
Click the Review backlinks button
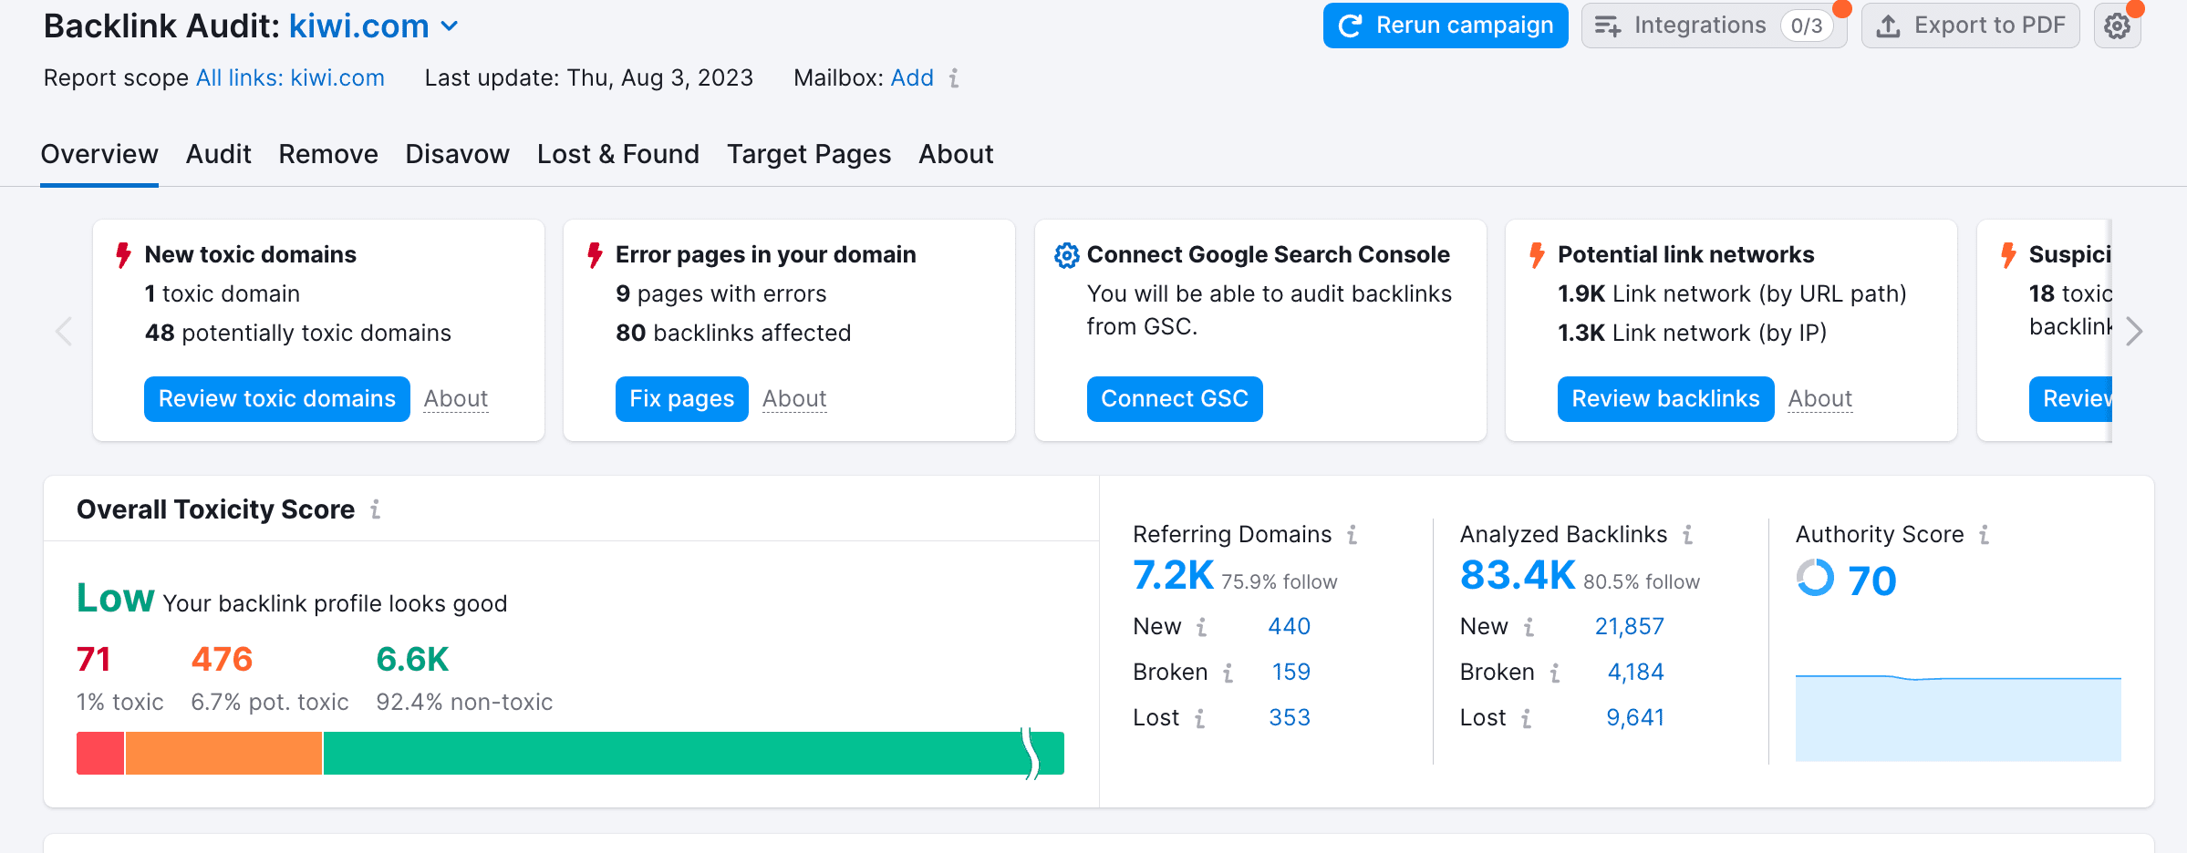tap(1665, 399)
